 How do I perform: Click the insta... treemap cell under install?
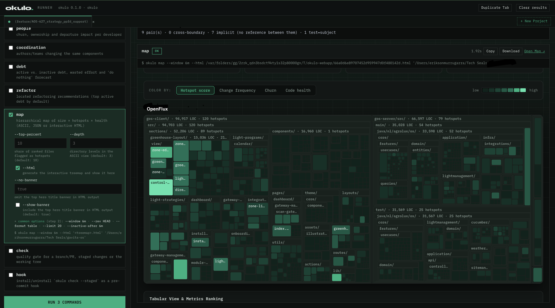(x=200, y=242)
